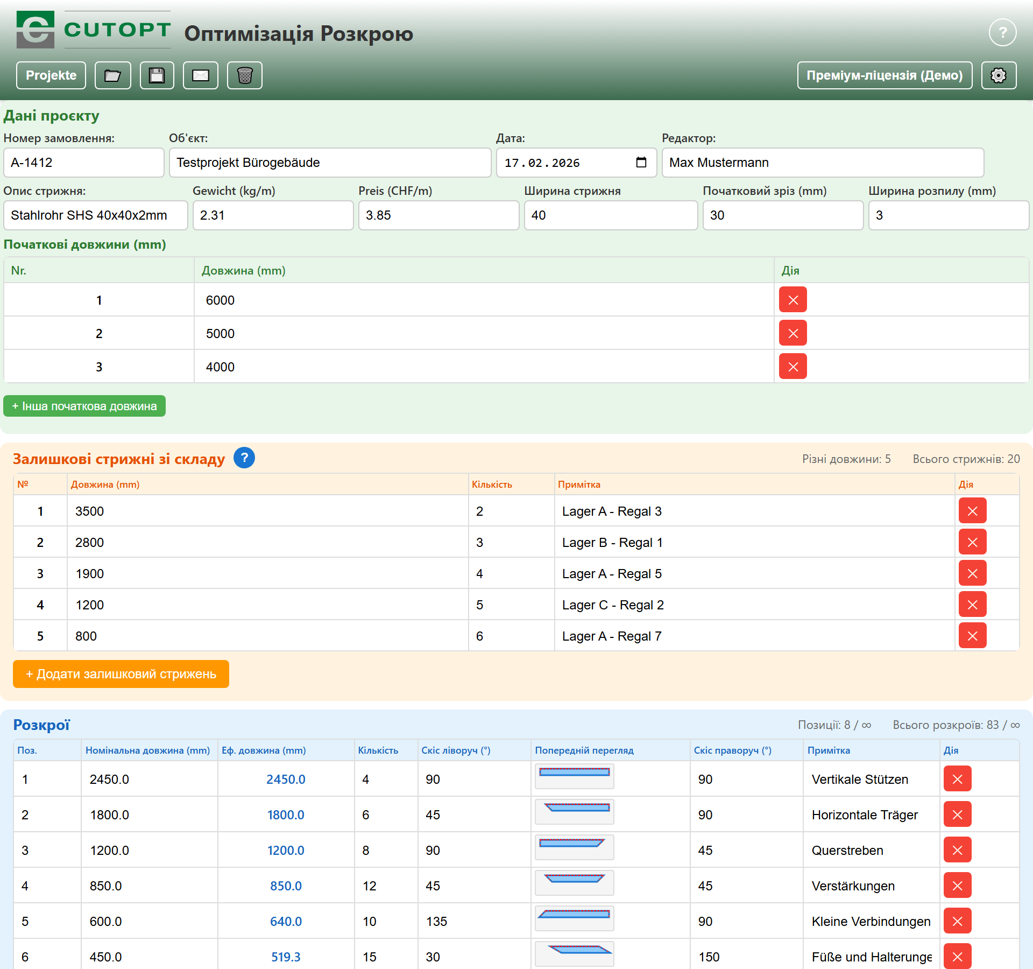Open date picker calendar icon

[641, 163]
